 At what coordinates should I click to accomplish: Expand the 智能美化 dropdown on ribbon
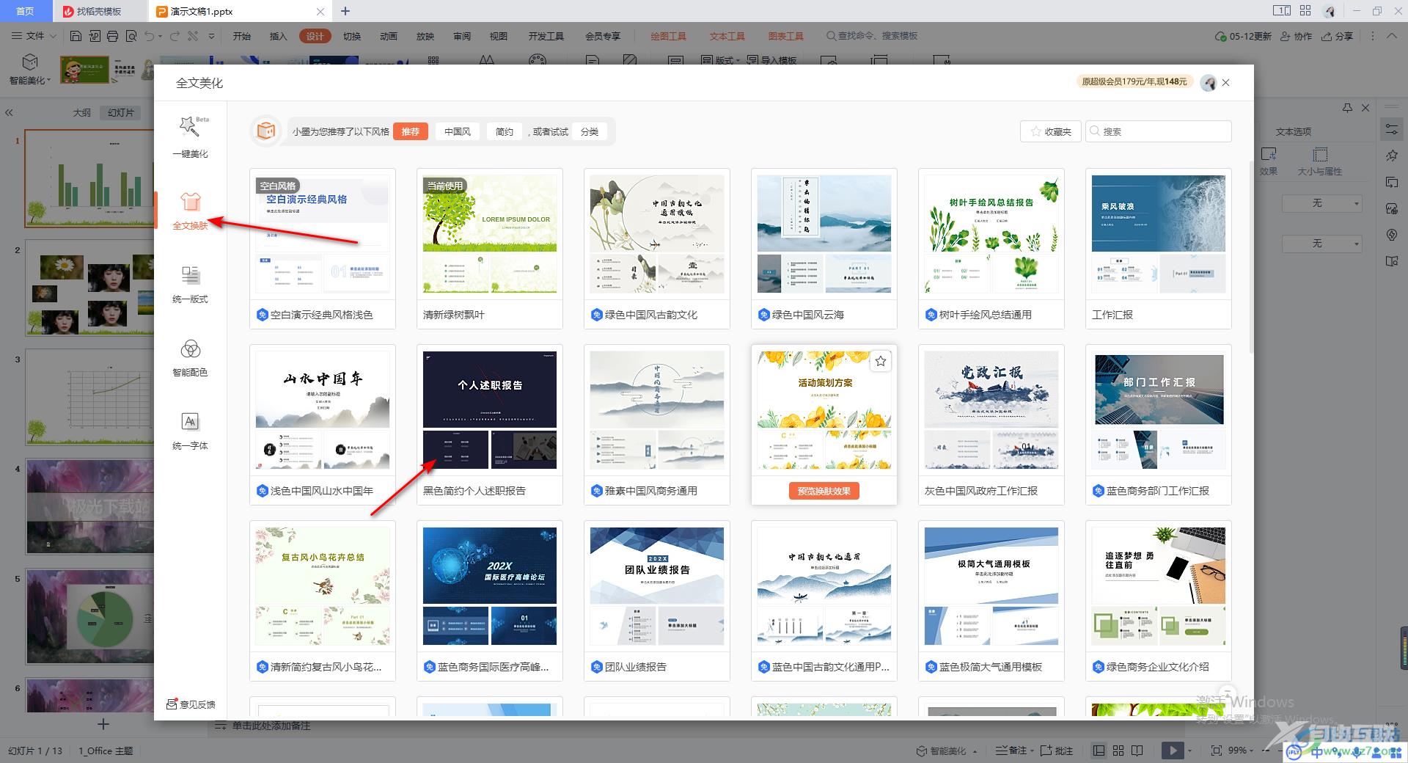click(x=29, y=80)
